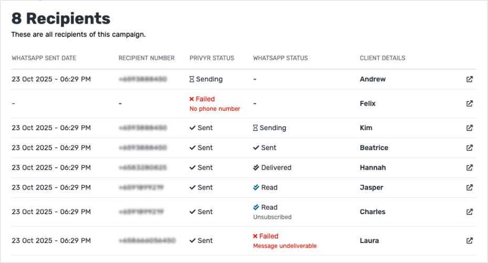Open Felix's client details external link icon
Viewport: 488px width, 263px height.
coord(470,103)
